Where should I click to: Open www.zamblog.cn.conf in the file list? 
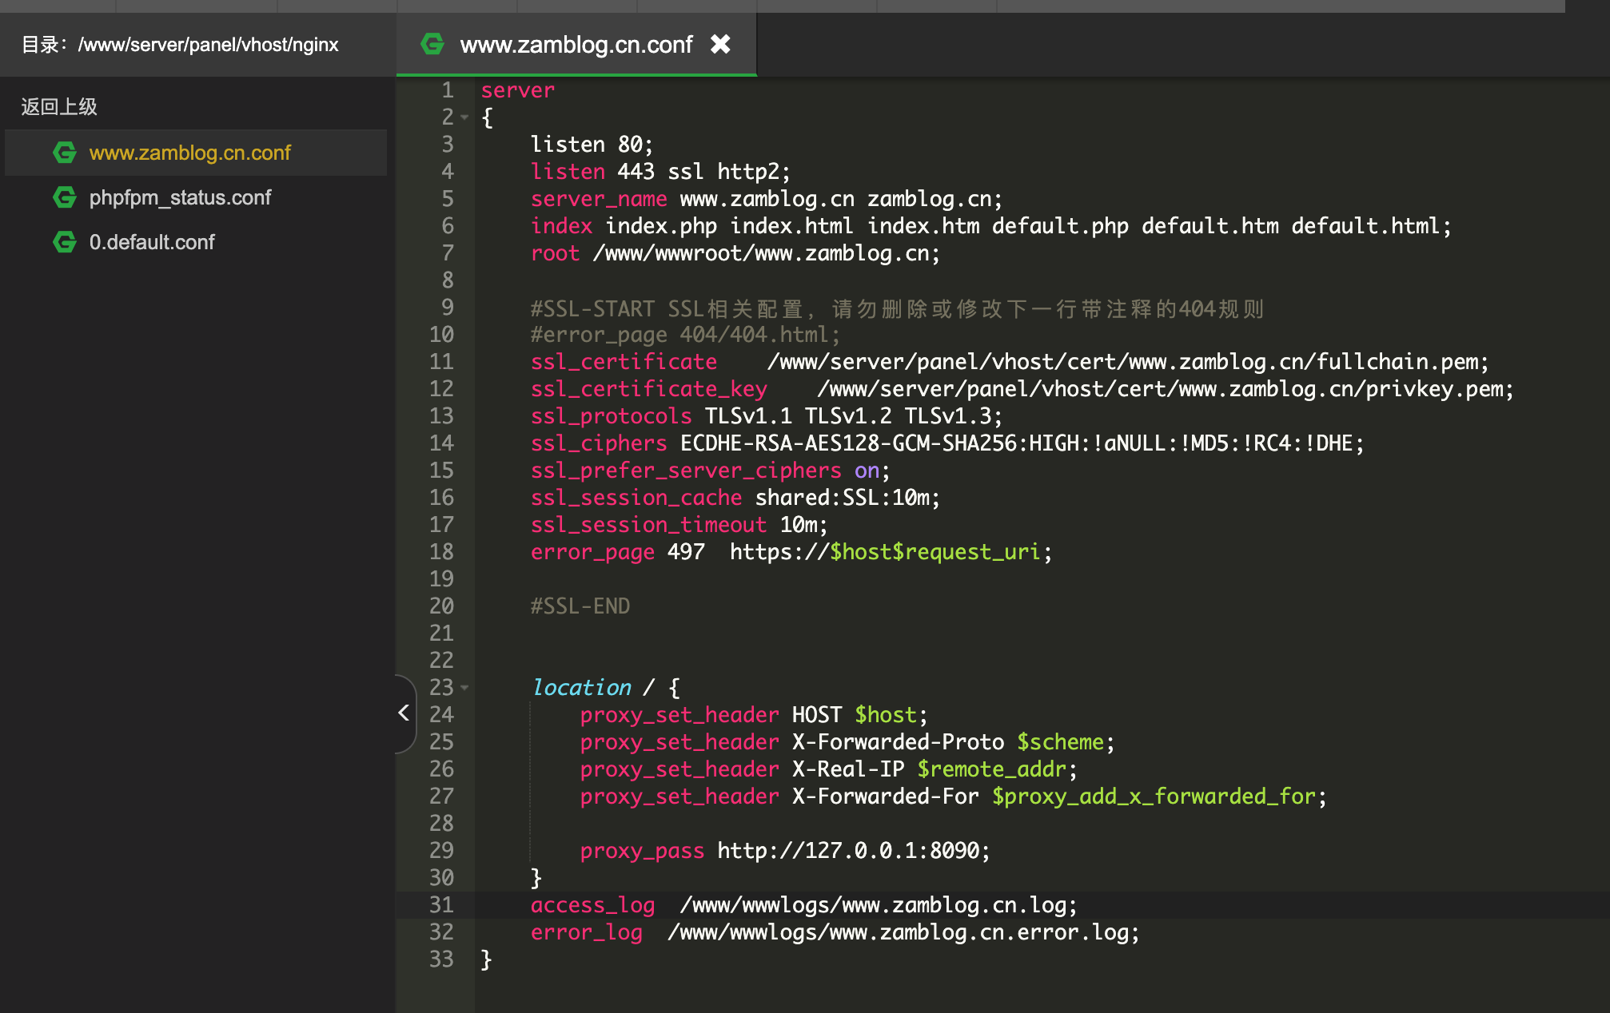click(196, 153)
